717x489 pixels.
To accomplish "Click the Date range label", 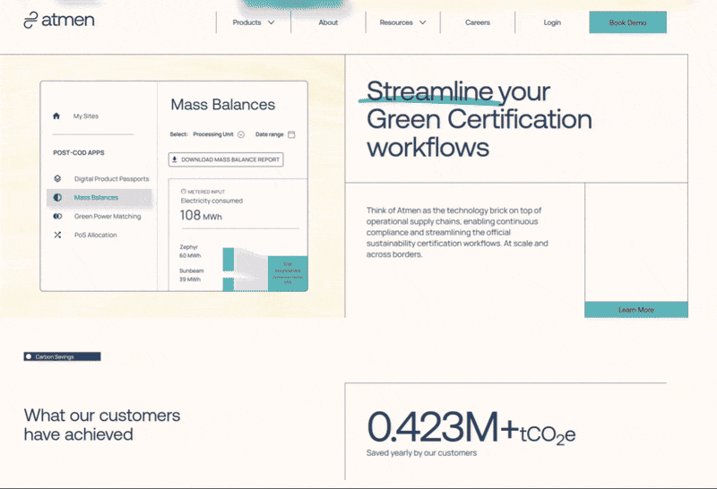I will tap(270, 134).
